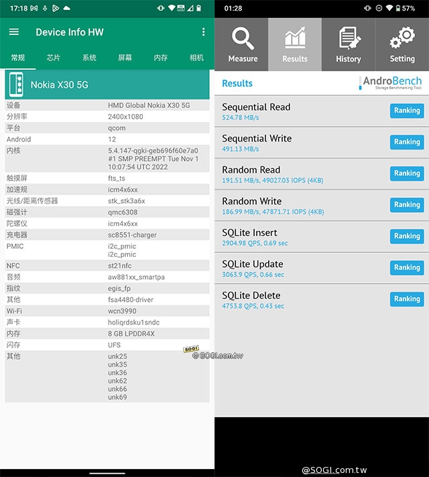Select the unk25 entry
Screen dimensions: 429x477
[x=117, y=356]
